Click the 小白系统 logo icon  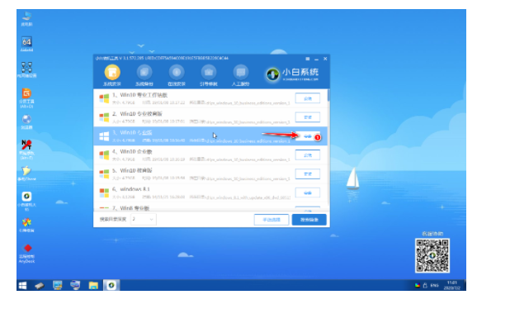point(272,74)
